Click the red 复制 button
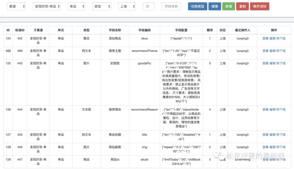 pos(243,6)
